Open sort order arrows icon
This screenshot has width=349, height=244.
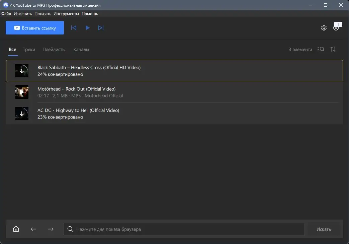click(333, 50)
